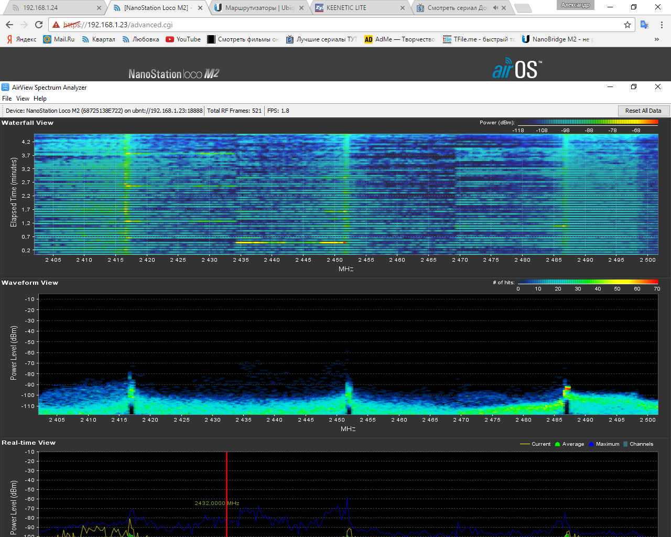Click the red 2432 MHz frequency marker line
Image resolution: width=671 pixels, height=537 pixels.
pos(226,494)
